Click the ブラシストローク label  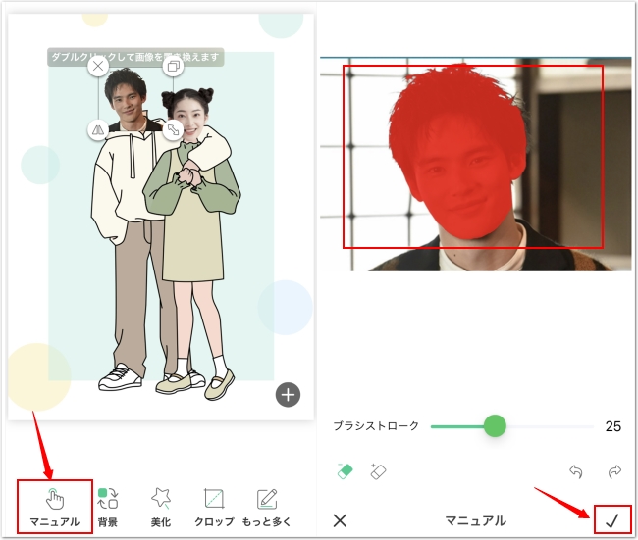click(376, 425)
